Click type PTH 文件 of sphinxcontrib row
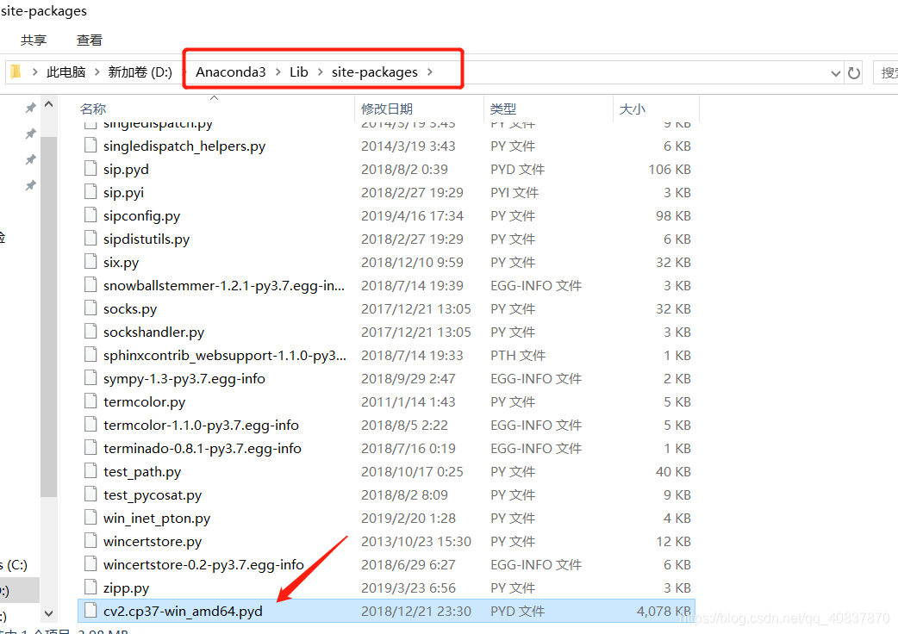Screen dimensions: 898x634 tap(518, 356)
